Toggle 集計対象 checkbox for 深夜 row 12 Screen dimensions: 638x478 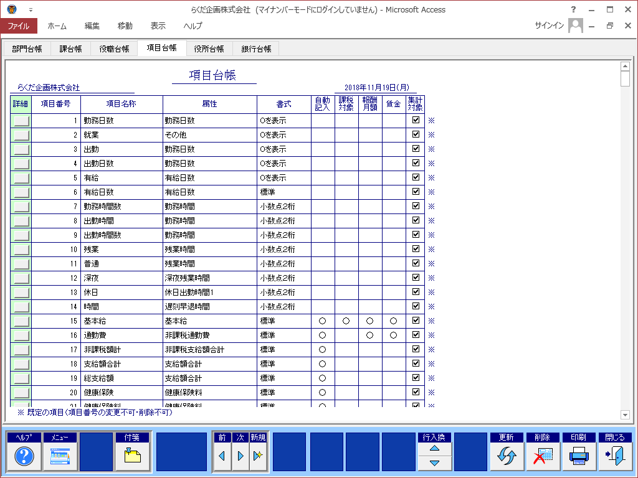pyautogui.click(x=416, y=278)
